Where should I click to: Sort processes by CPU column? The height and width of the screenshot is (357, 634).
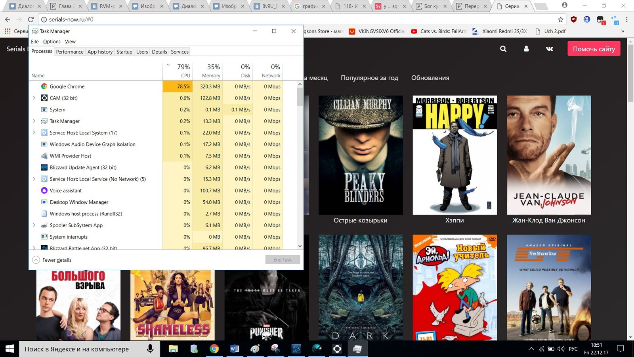tap(178, 71)
